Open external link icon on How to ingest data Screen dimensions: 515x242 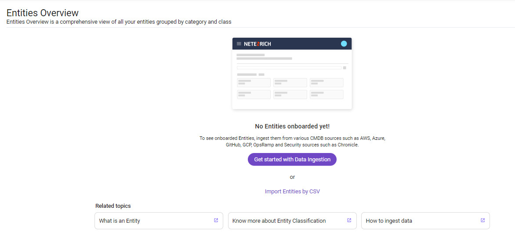tap(482, 221)
